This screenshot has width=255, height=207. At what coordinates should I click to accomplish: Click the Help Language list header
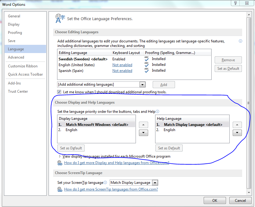coord(192,119)
